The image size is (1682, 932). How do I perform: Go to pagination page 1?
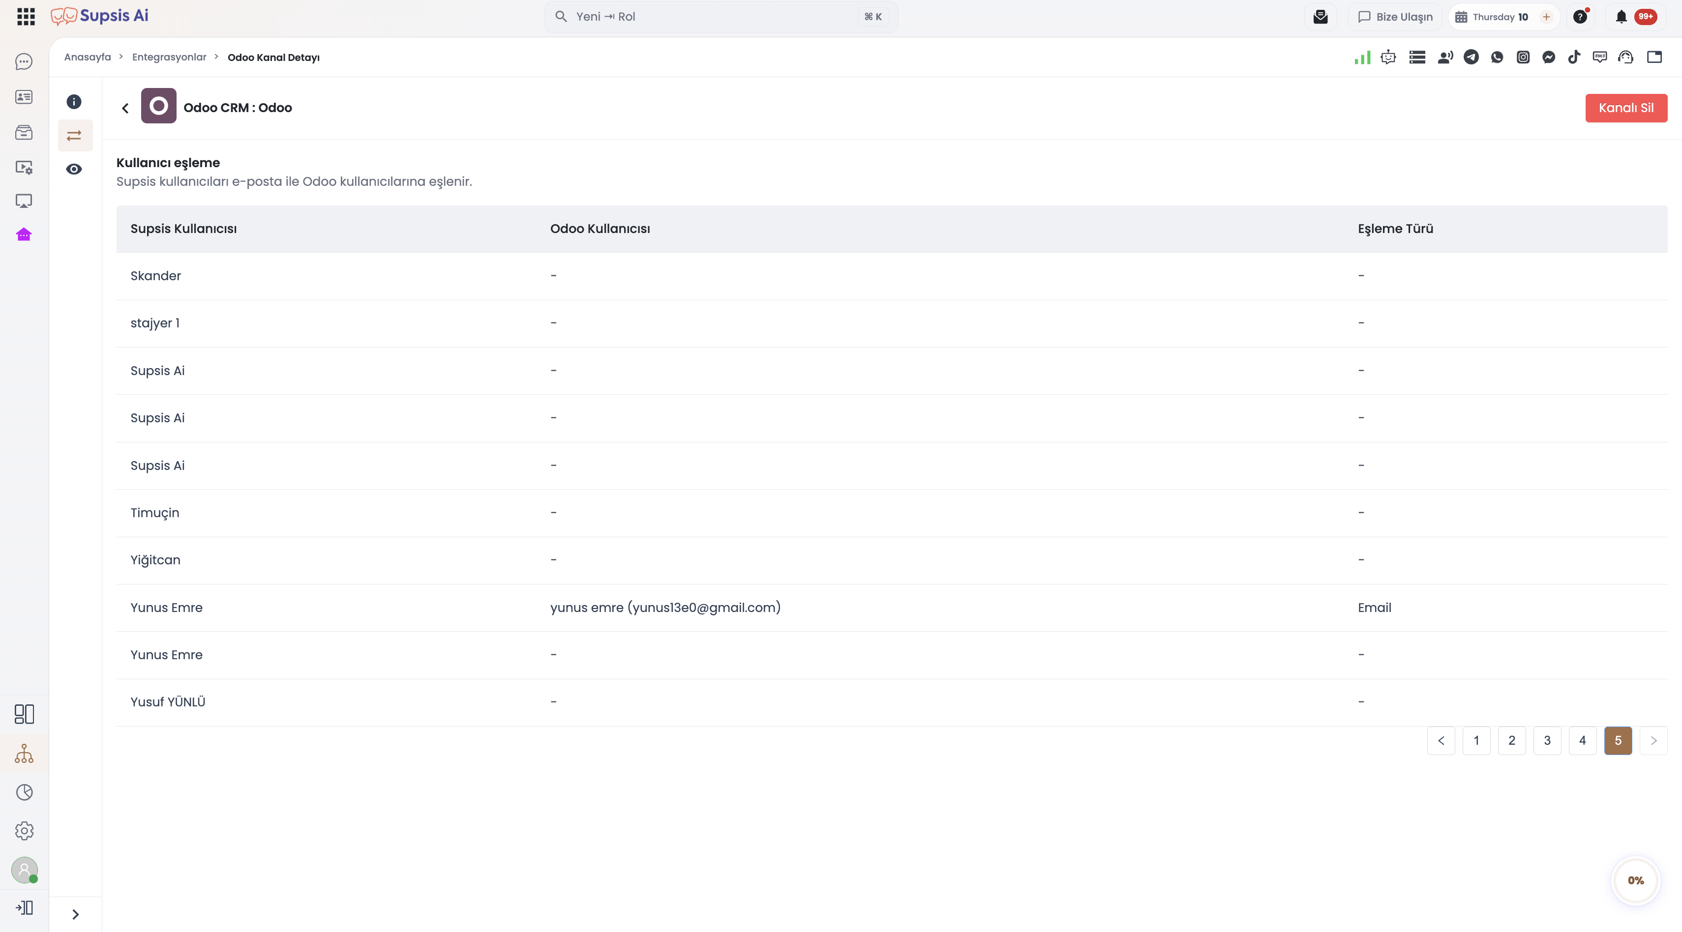(x=1476, y=741)
